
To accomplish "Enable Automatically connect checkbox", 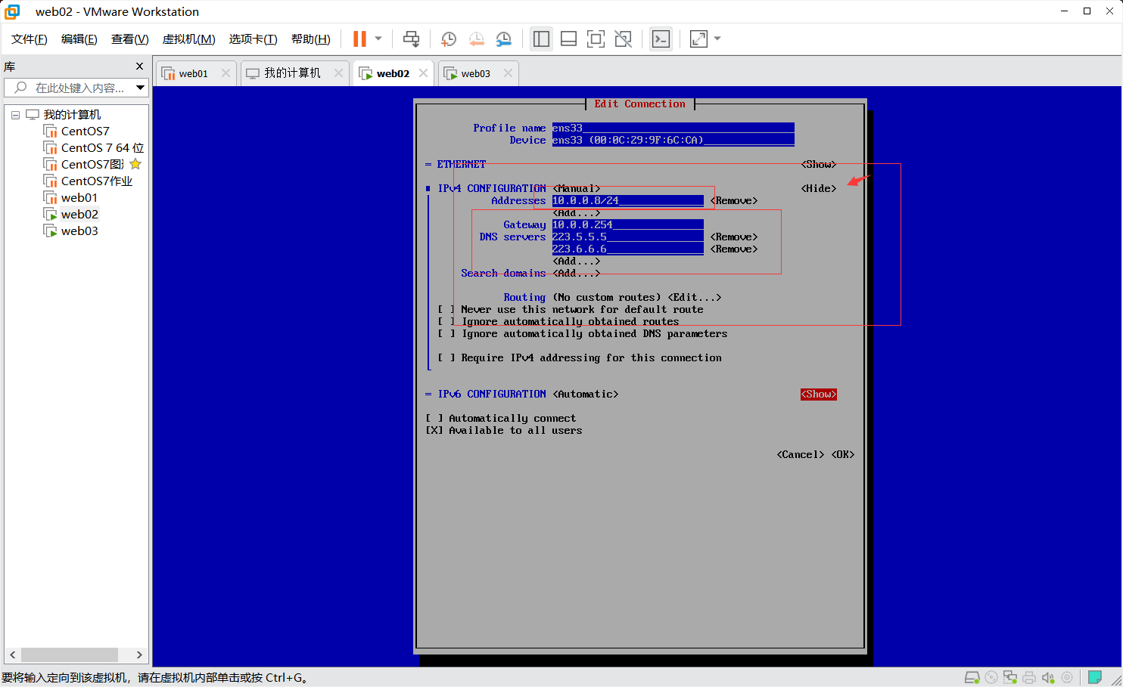I will (x=434, y=418).
